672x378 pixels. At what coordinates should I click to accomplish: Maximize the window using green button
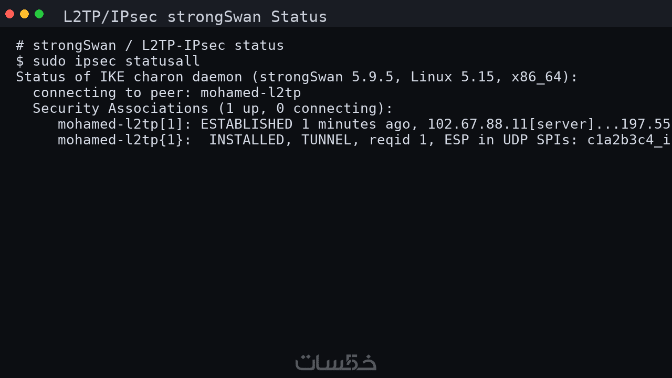(39, 14)
